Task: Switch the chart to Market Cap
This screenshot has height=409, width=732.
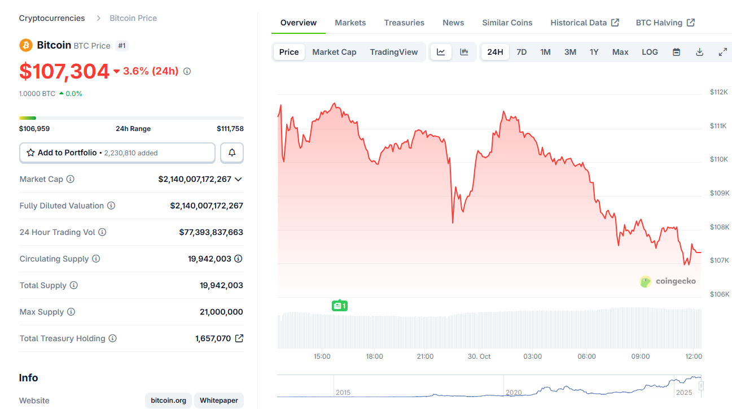Action: 334,52
